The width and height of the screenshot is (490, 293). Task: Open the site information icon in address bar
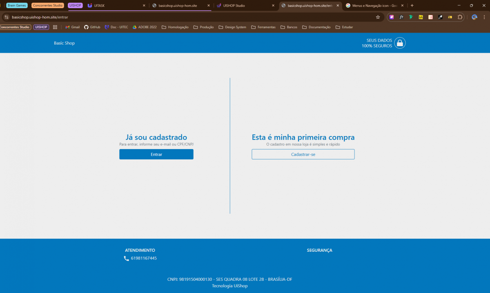pos(6,17)
